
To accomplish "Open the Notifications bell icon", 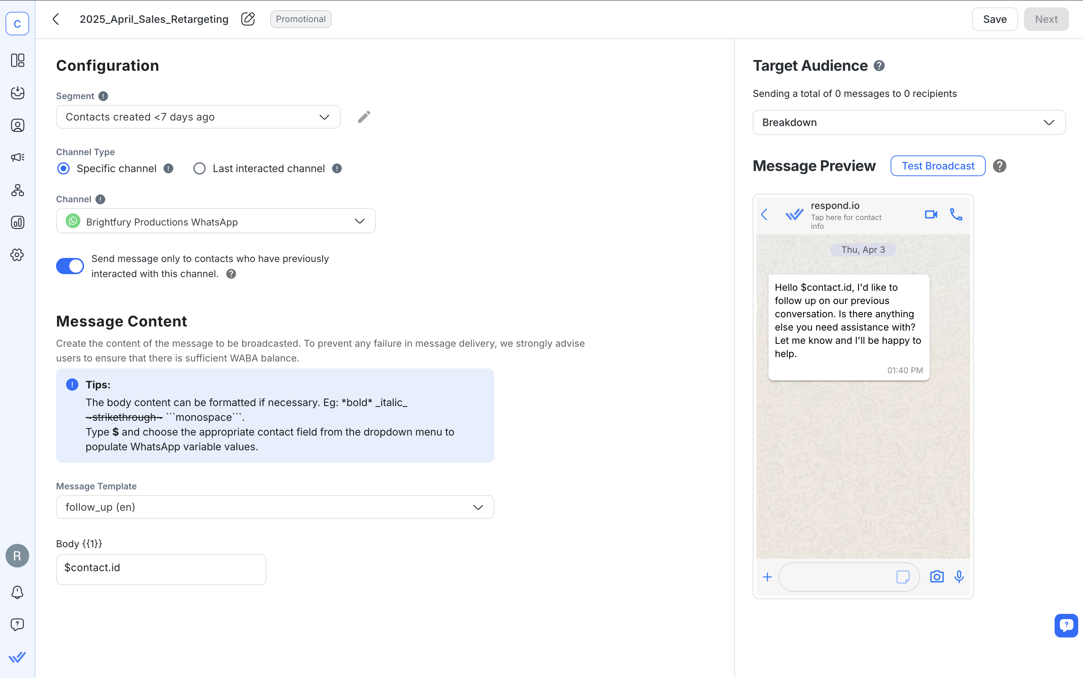I will pyautogui.click(x=17, y=592).
